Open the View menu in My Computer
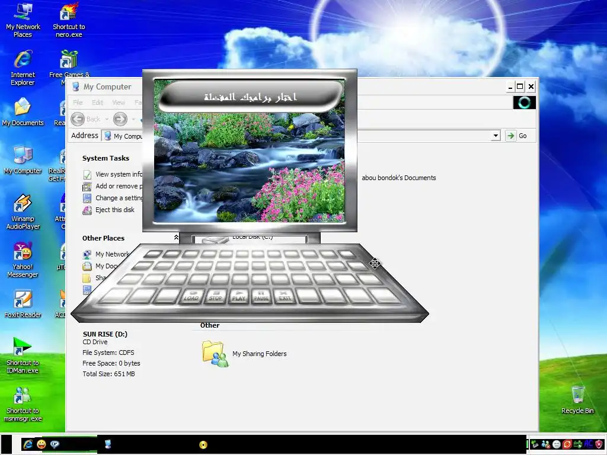This screenshot has width=607, height=455. 119,102
